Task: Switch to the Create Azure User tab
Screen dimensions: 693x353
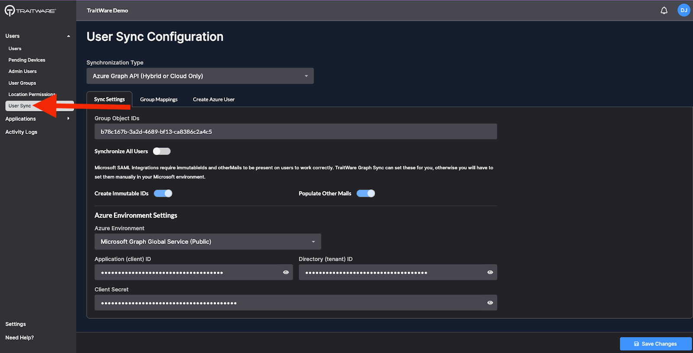Action: 214,99
